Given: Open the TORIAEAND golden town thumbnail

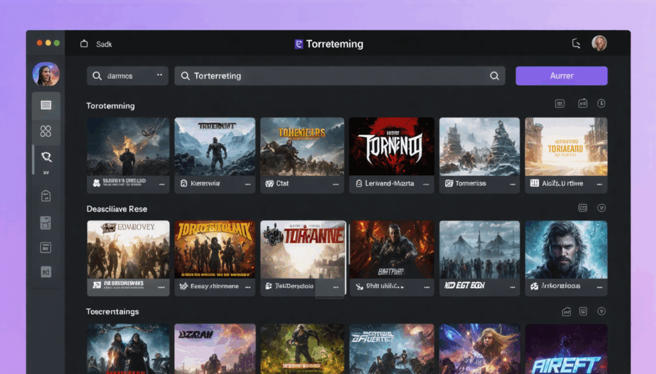Looking at the screenshot, I should click(x=566, y=146).
